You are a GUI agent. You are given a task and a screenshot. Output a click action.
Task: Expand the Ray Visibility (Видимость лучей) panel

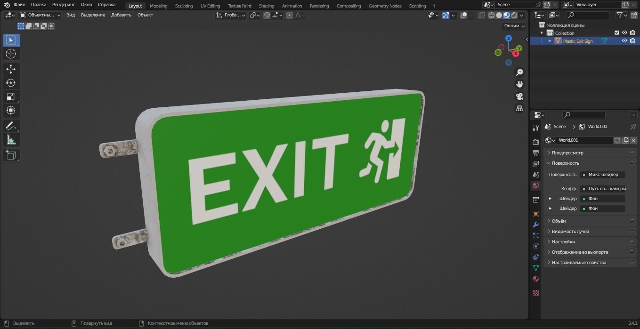[590, 231]
